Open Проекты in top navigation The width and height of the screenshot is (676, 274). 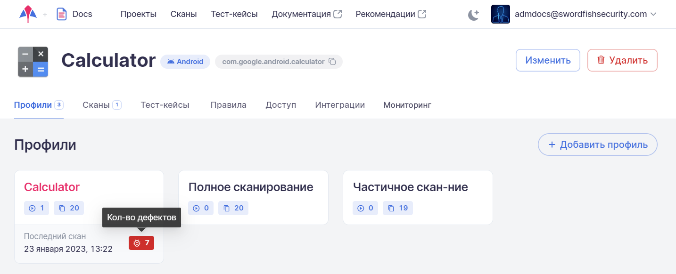pyautogui.click(x=138, y=14)
